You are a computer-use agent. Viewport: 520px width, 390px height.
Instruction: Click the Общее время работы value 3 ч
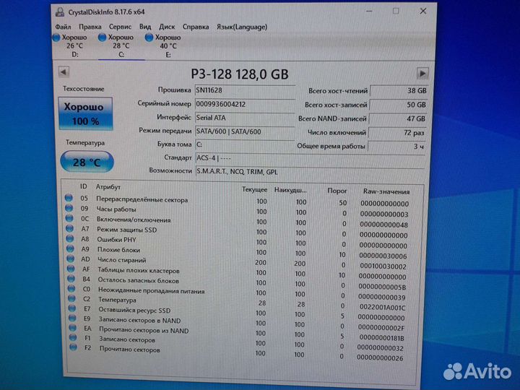tap(396, 146)
